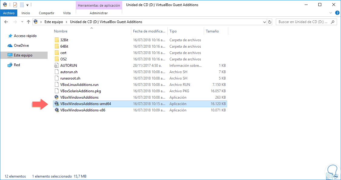Click the search magnifier icon
341x180 pixels.
tap(333, 22)
